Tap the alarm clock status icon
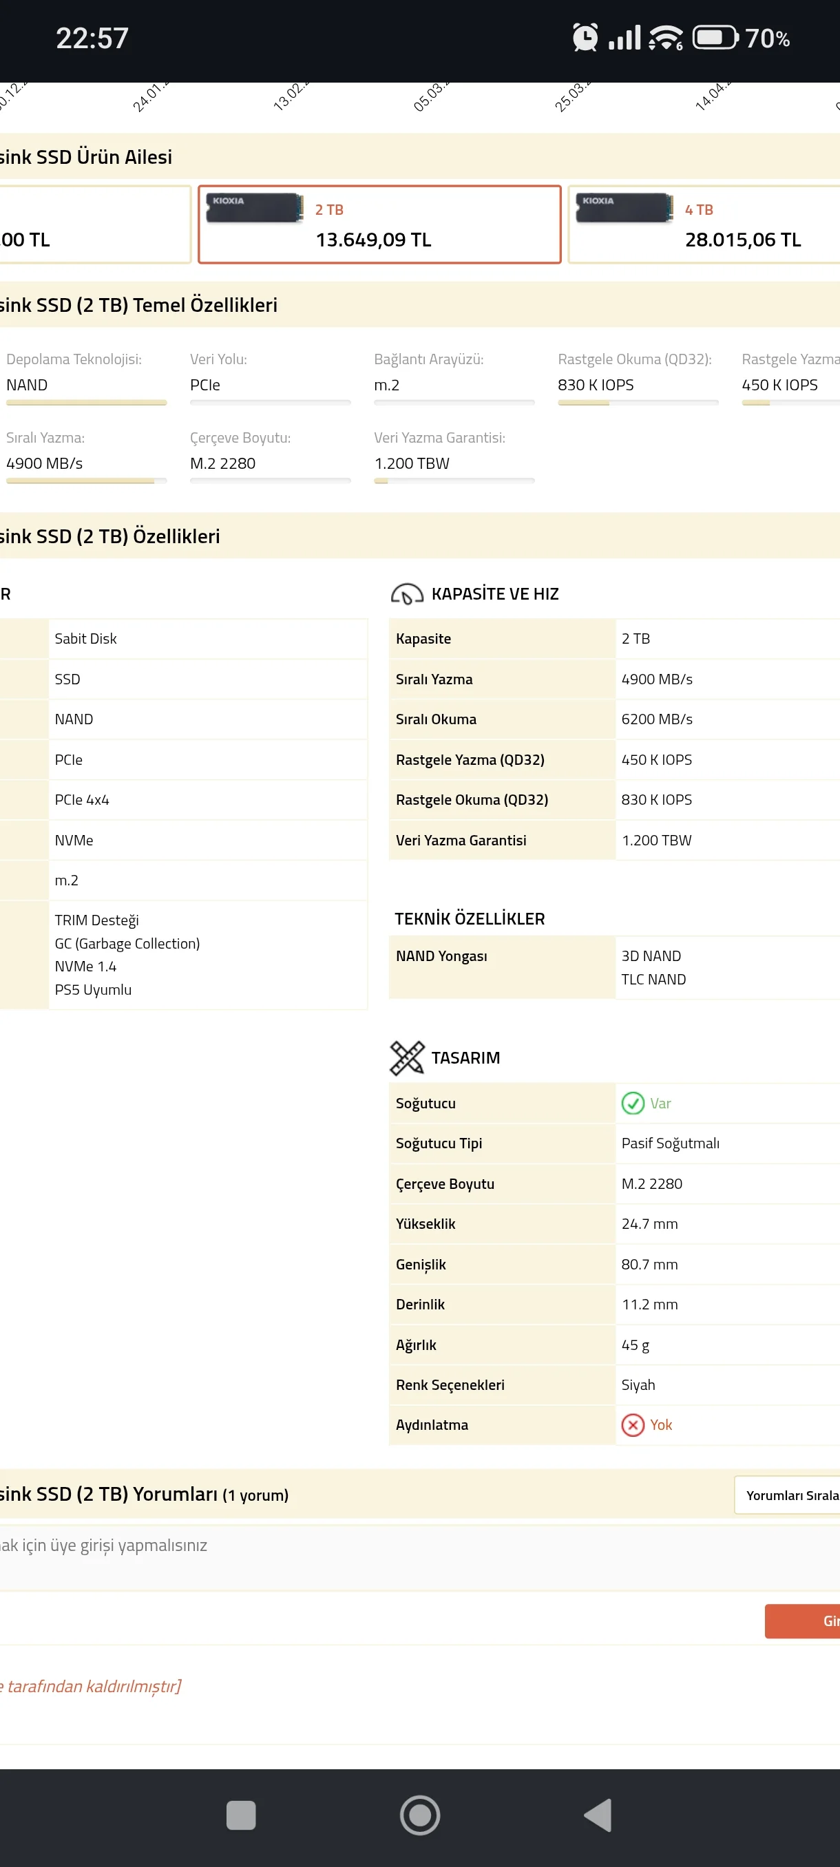This screenshot has width=840, height=1867. tap(585, 37)
